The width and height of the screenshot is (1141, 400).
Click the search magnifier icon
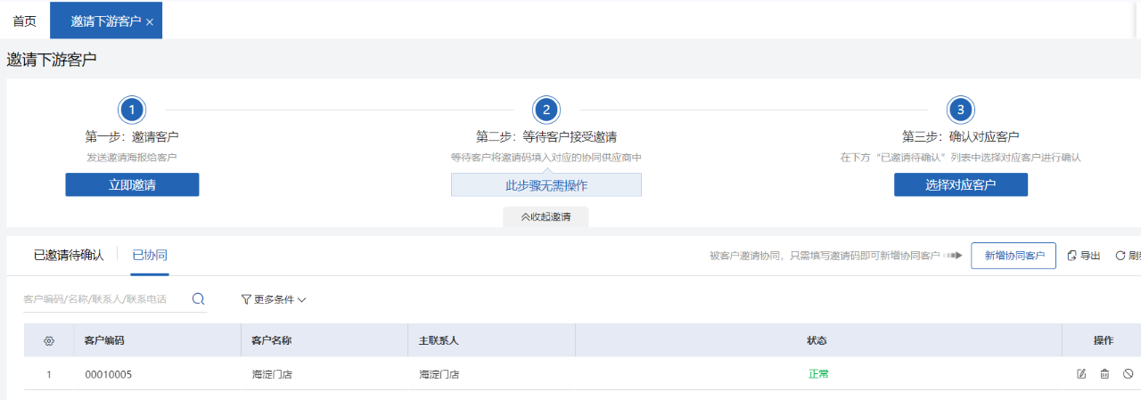pyautogui.click(x=198, y=299)
